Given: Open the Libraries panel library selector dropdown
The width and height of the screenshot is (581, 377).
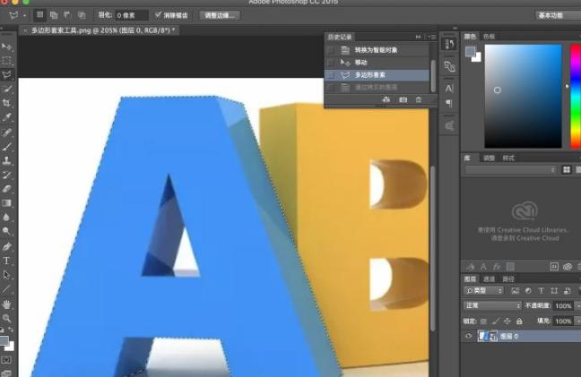Looking at the screenshot, I should 511,170.
